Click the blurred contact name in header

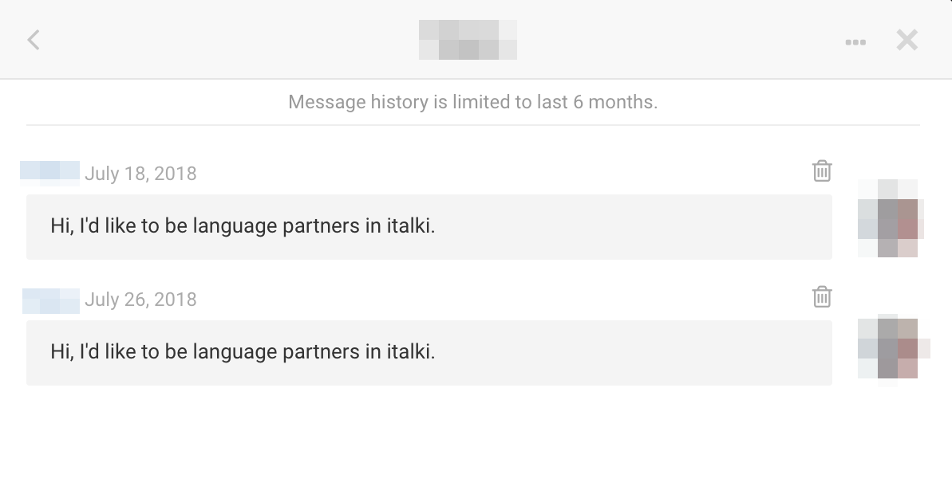click(x=468, y=39)
